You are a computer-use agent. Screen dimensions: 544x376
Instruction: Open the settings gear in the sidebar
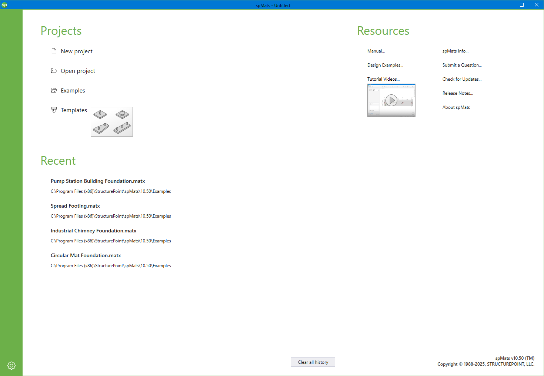point(11,365)
